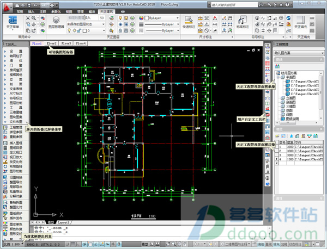Toggle the layer freeze sun icon
The height and width of the screenshot is (249, 327).
[74, 30]
